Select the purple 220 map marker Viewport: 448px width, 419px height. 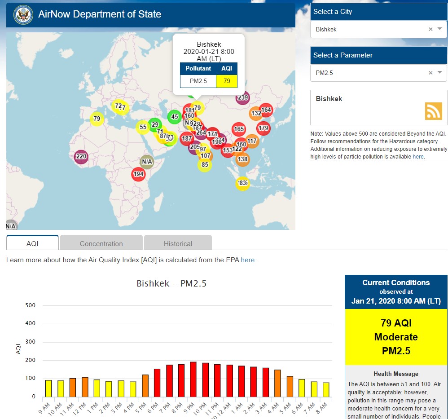tap(81, 157)
